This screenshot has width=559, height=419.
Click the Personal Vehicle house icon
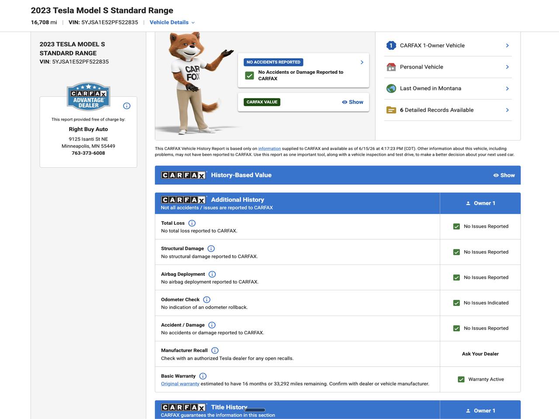pos(391,67)
